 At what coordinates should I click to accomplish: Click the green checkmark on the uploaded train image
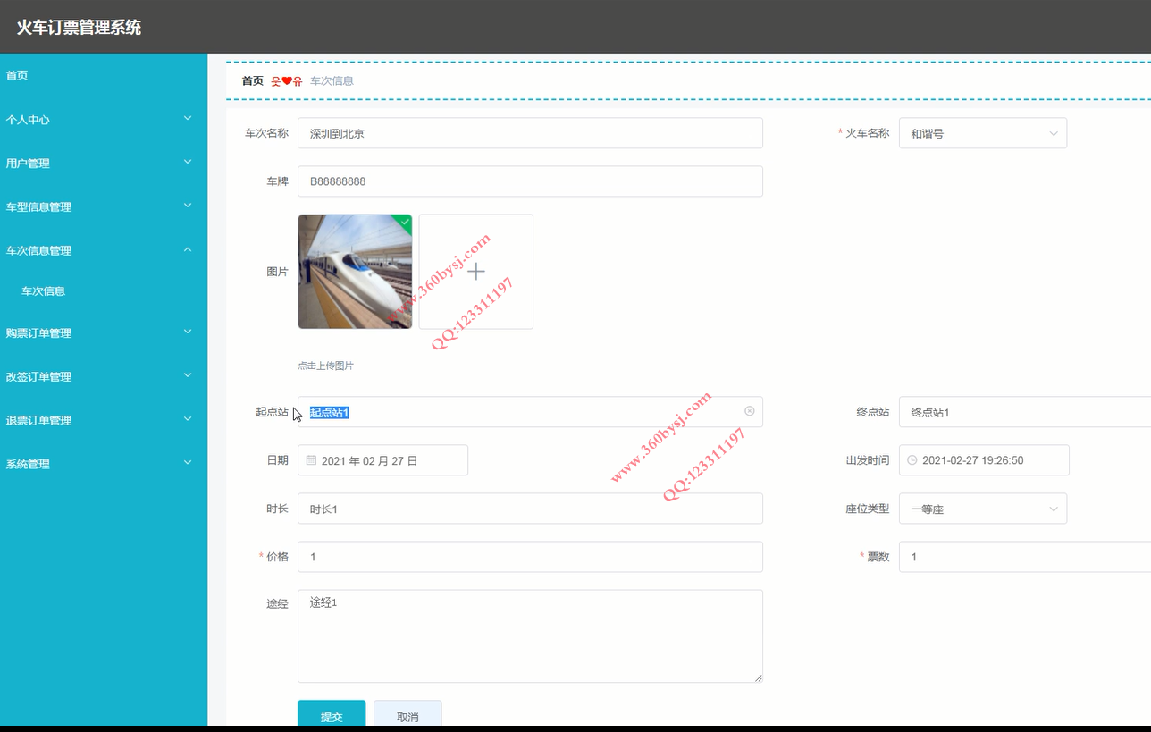pyautogui.click(x=405, y=221)
